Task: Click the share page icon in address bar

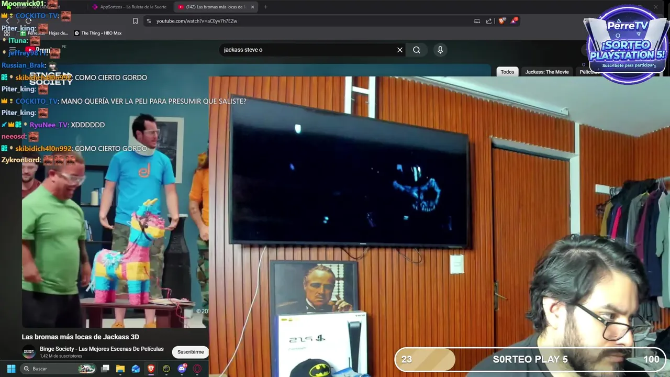Action: point(489,21)
